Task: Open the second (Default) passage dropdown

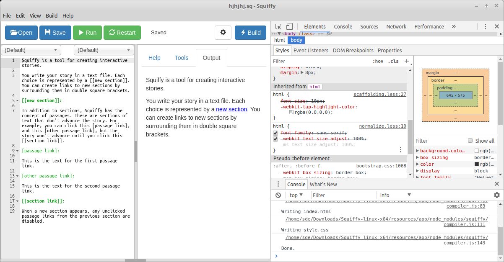Action: (x=104, y=50)
